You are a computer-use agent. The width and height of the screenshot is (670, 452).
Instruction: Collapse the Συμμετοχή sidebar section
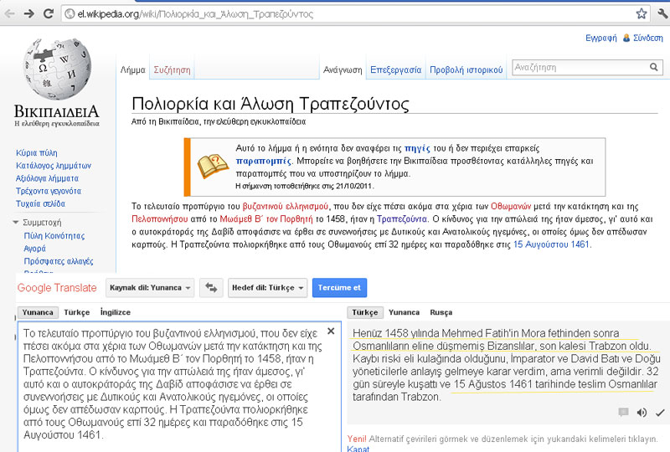pos(17,222)
